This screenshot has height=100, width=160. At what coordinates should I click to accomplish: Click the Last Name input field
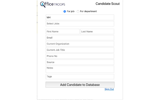pos(97,31)
